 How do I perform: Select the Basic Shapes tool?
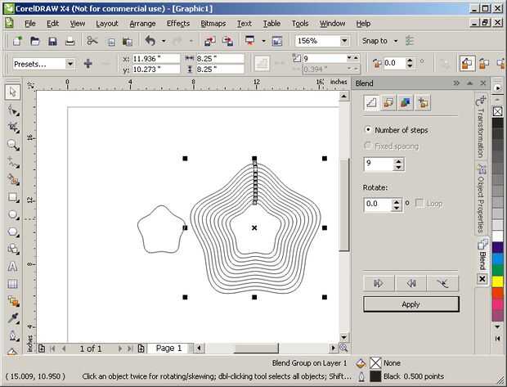tap(13, 250)
